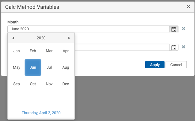Choose Mar from the month picker
This screenshot has width=195, height=121.
click(x=49, y=51)
